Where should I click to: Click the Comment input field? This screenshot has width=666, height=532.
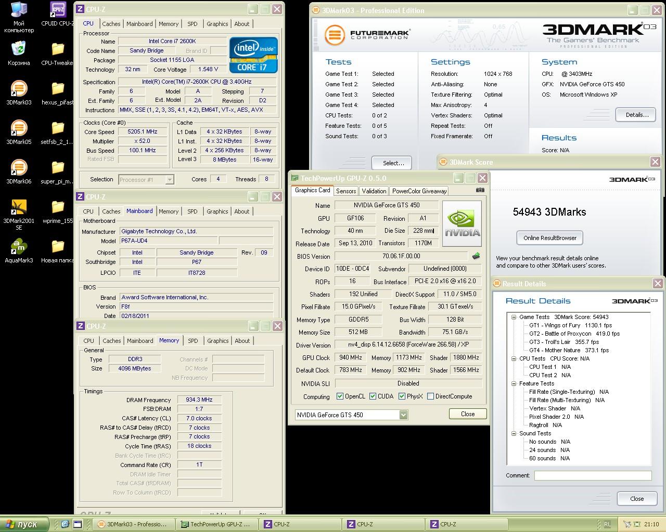[593, 475]
